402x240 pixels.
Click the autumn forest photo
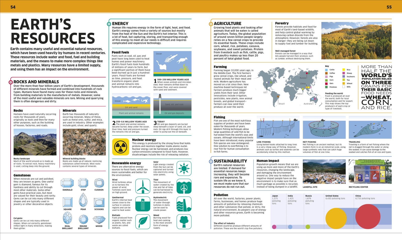[356, 41]
